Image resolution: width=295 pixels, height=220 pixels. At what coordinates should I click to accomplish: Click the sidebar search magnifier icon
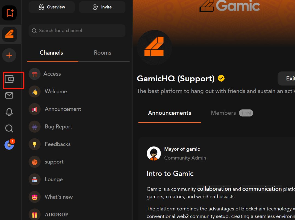pyautogui.click(x=9, y=129)
